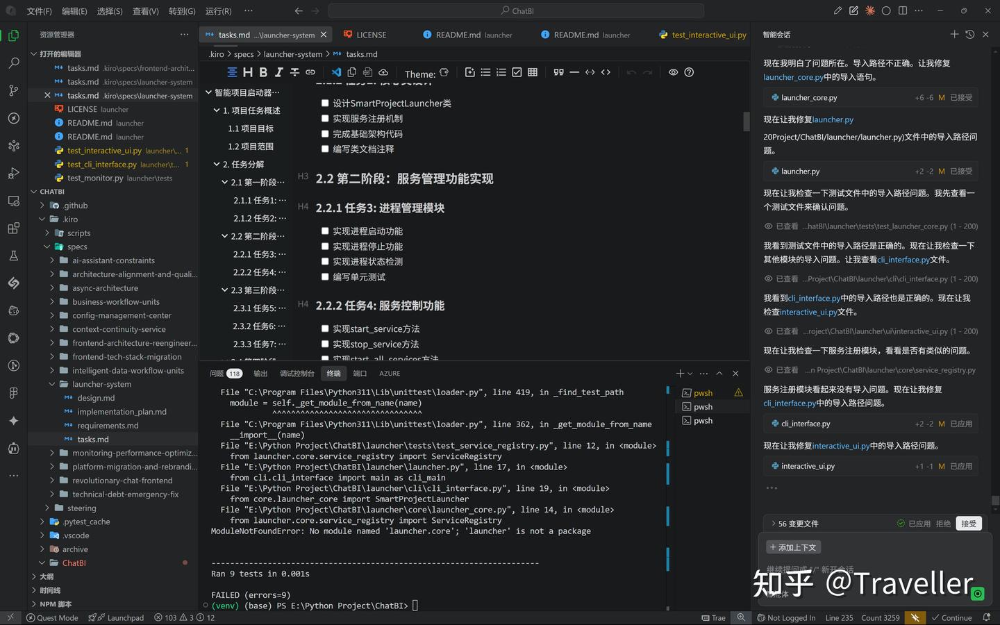Insert a hyperlink via the link icon
1000x625 pixels.
coord(310,72)
